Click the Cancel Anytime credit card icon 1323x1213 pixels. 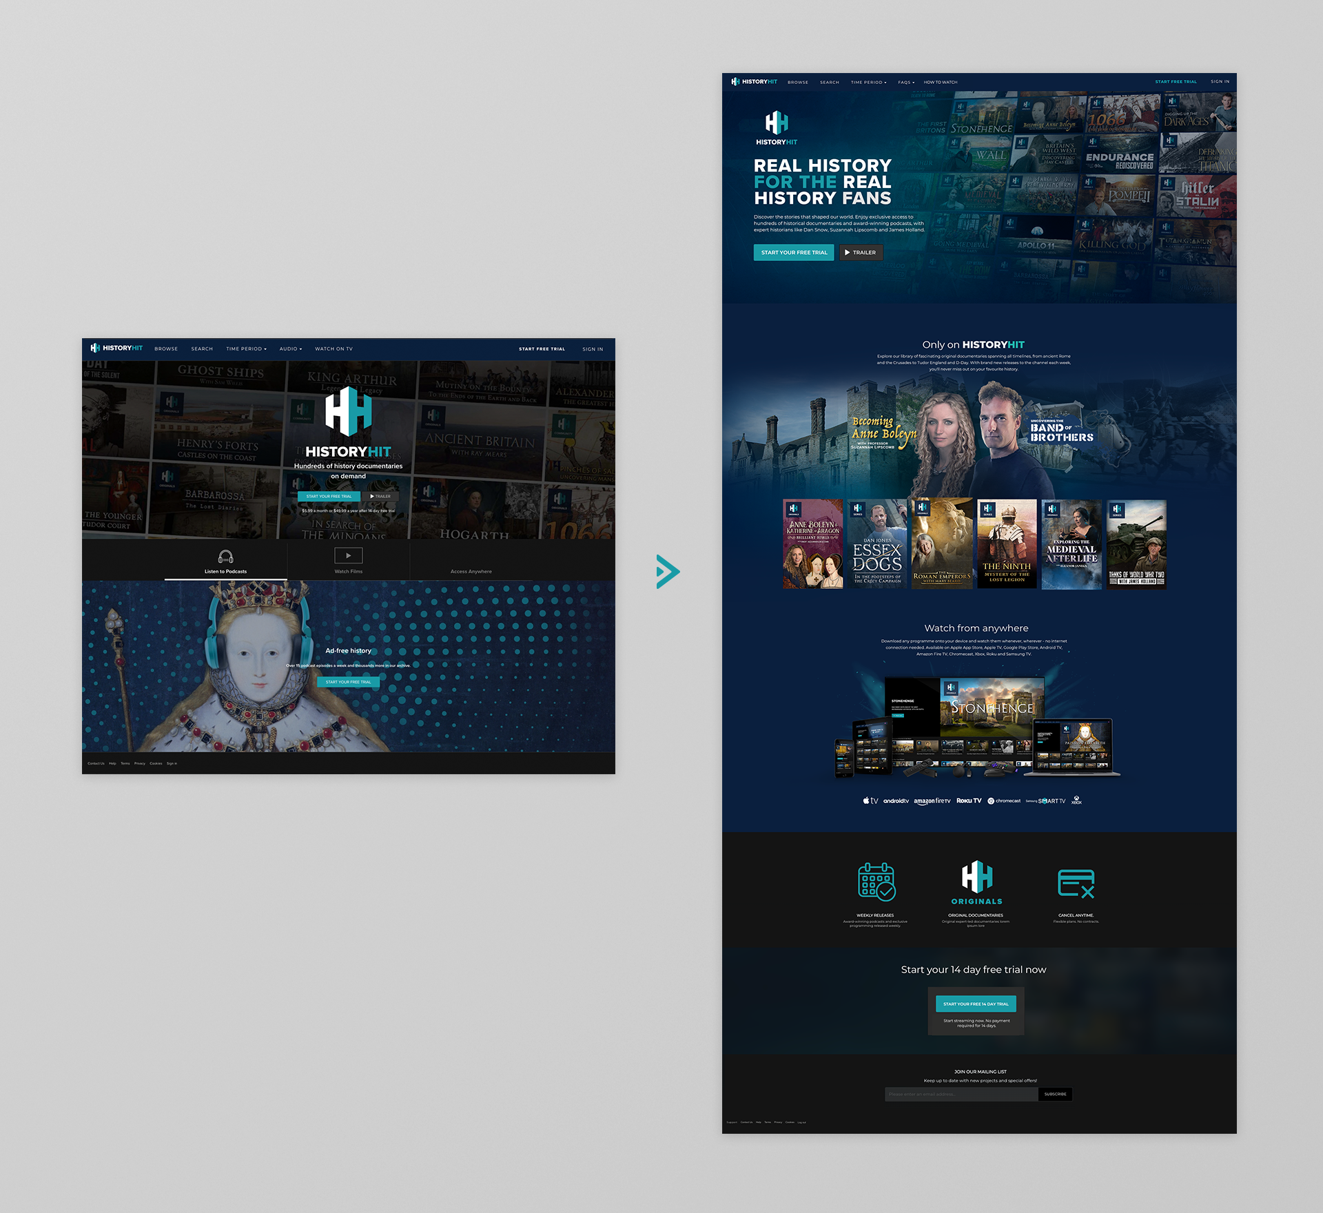[x=1076, y=883]
